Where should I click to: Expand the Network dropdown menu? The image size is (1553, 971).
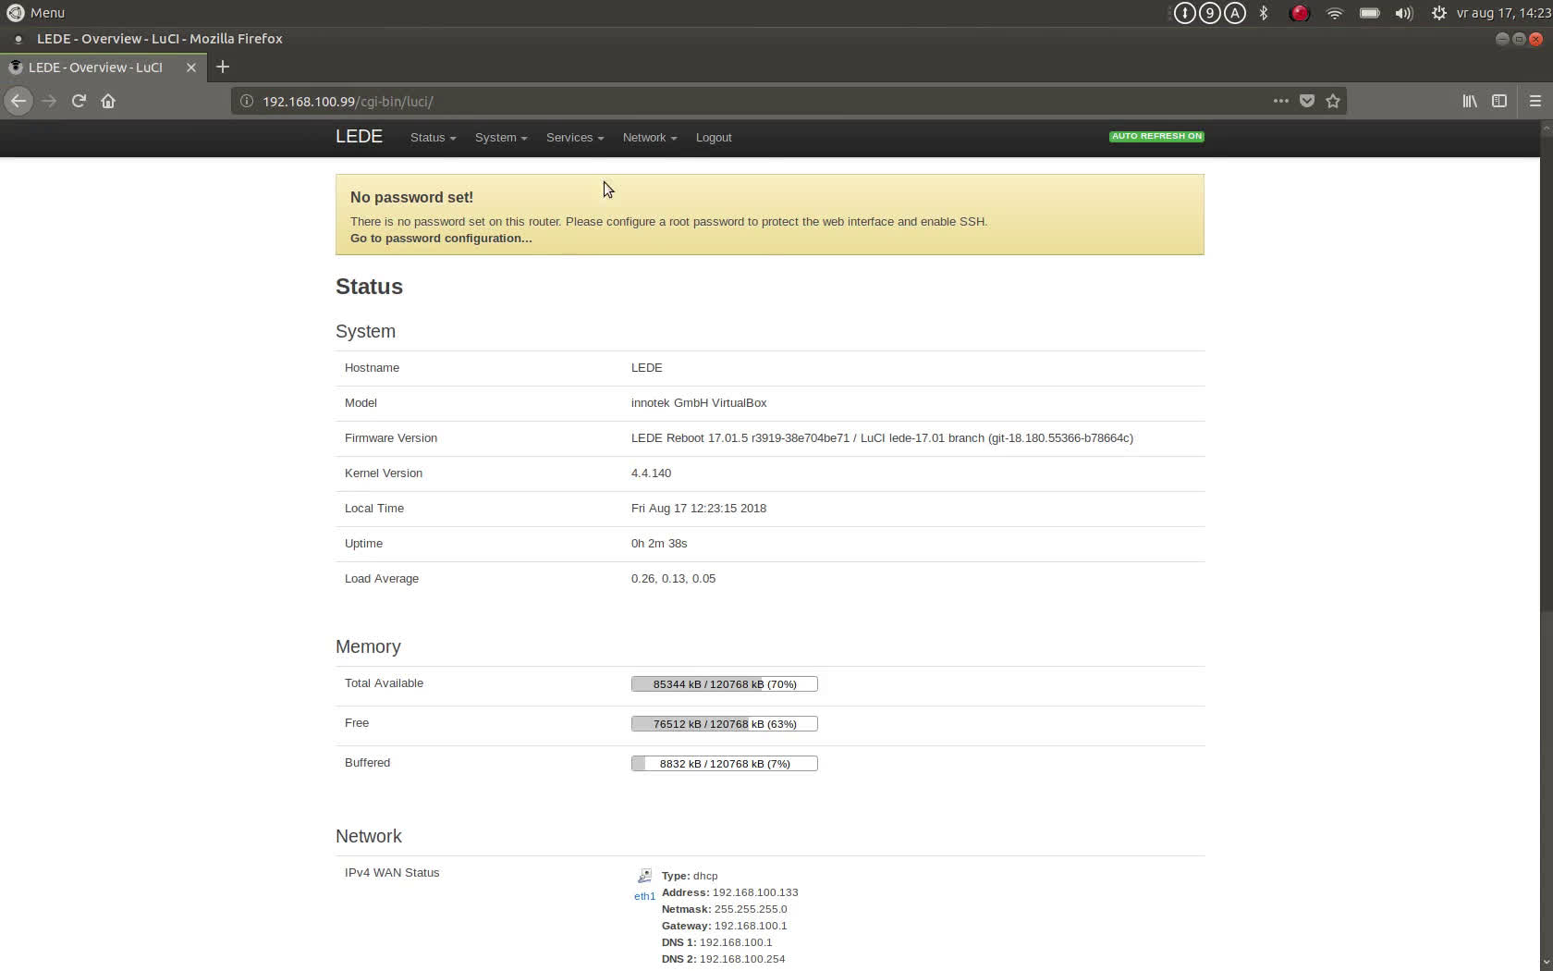[649, 137]
